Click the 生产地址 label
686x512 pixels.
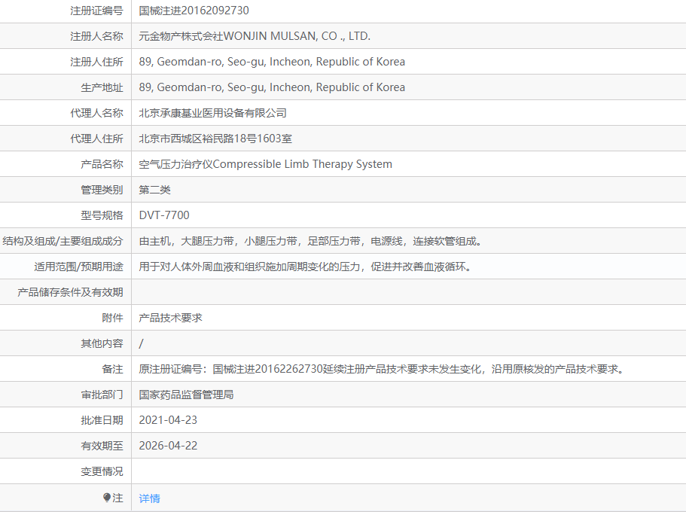pyautogui.click(x=102, y=87)
